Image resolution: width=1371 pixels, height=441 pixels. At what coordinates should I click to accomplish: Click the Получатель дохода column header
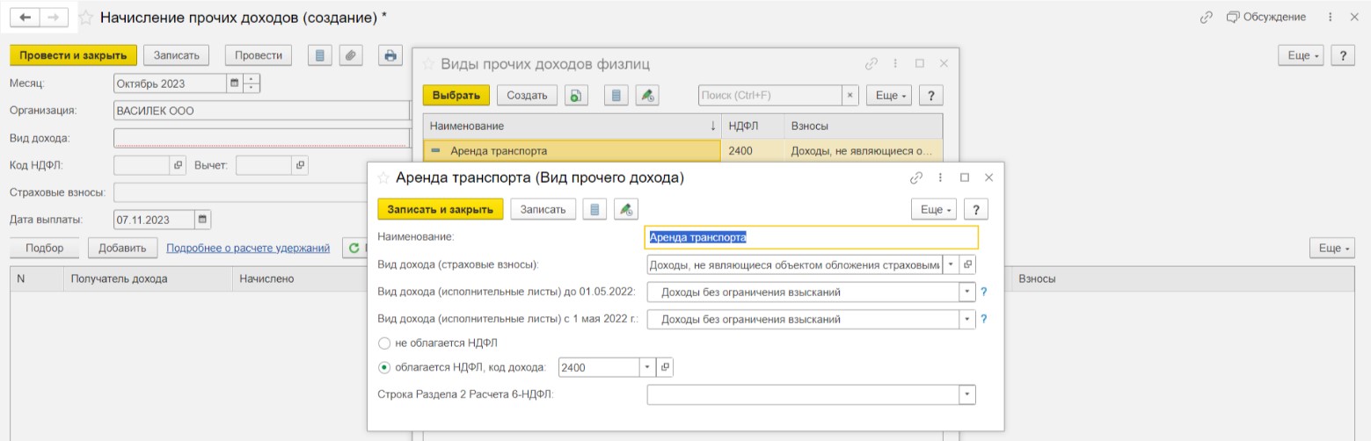click(x=147, y=278)
